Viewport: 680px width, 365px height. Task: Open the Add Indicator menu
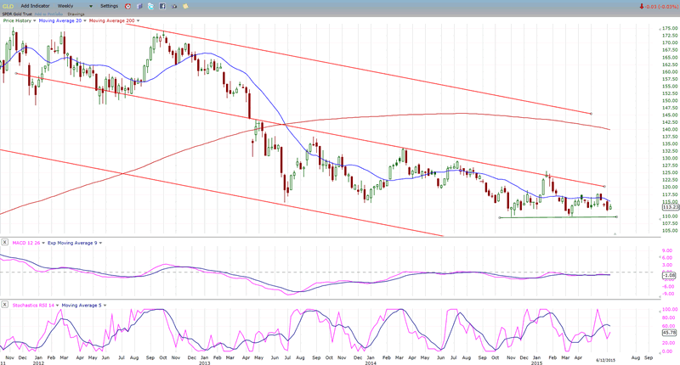pyautogui.click(x=36, y=5)
